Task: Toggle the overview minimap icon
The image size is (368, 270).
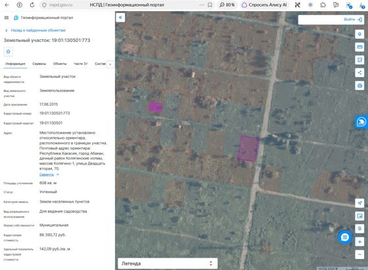Action: tap(359, 216)
